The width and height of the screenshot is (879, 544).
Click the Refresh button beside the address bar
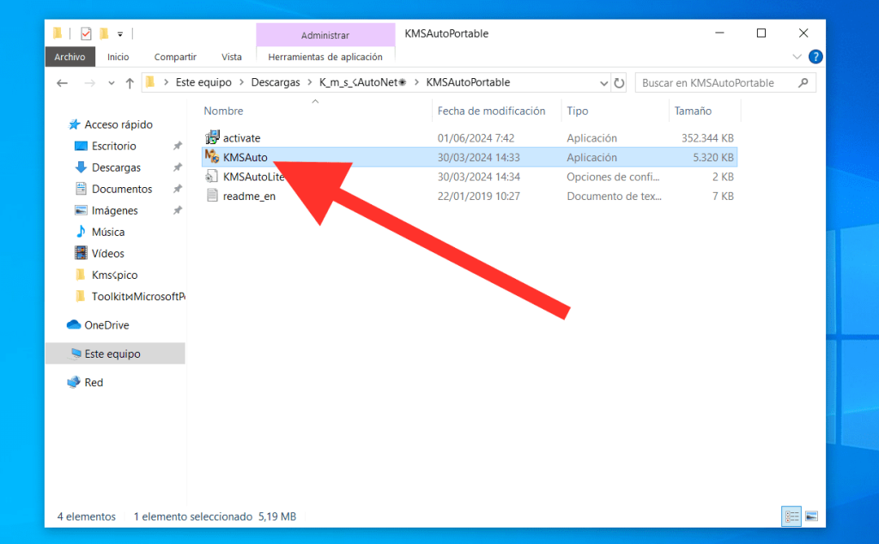[x=619, y=83]
